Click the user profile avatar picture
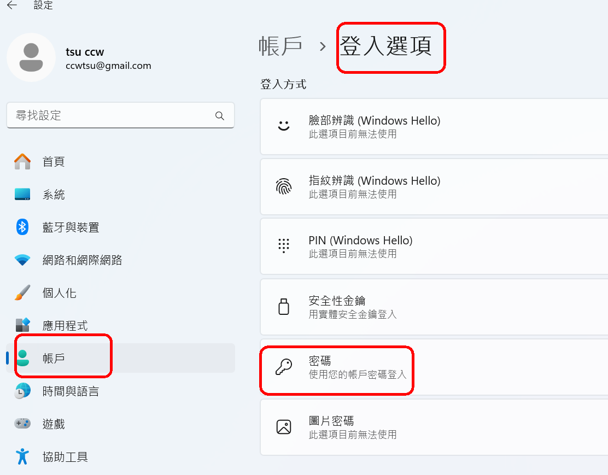 pos(31,57)
